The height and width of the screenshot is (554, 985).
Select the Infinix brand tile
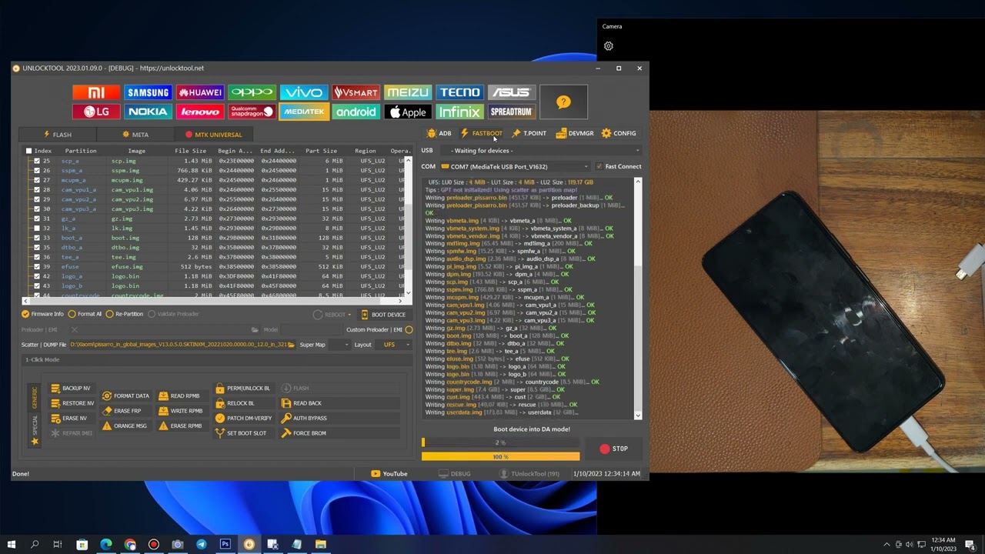pyautogui.click(x=459, y=112)
